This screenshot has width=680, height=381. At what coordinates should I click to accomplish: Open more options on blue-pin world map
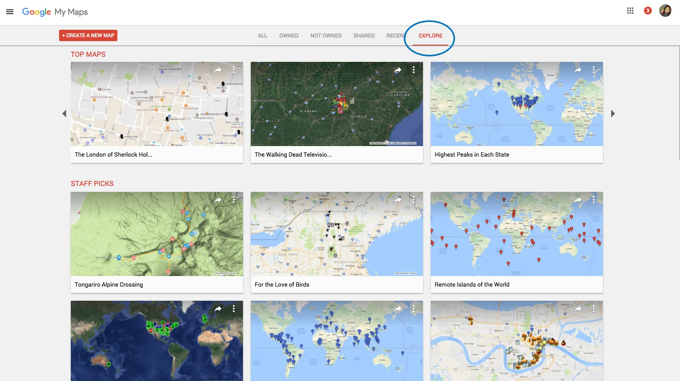(414, 309)
